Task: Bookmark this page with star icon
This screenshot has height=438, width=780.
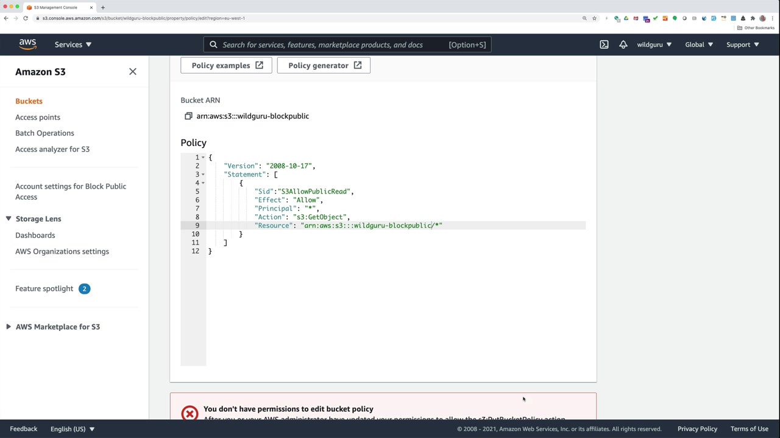Action: tap(594, 18)
